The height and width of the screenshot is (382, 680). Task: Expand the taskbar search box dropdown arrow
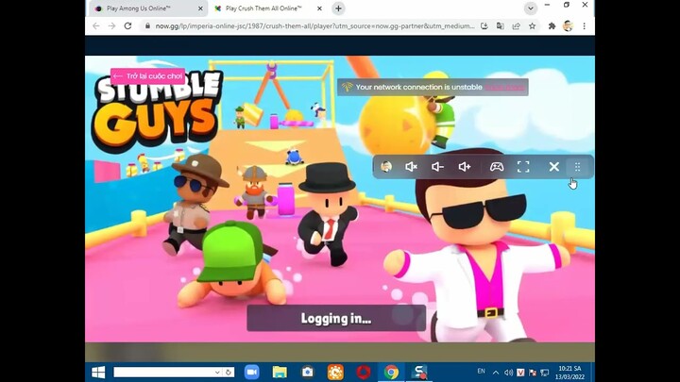click(x=218, y=372)
